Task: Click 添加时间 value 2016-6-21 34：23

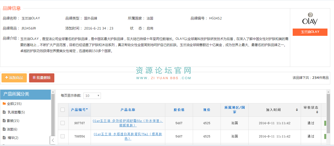Action: coord(99,28)
